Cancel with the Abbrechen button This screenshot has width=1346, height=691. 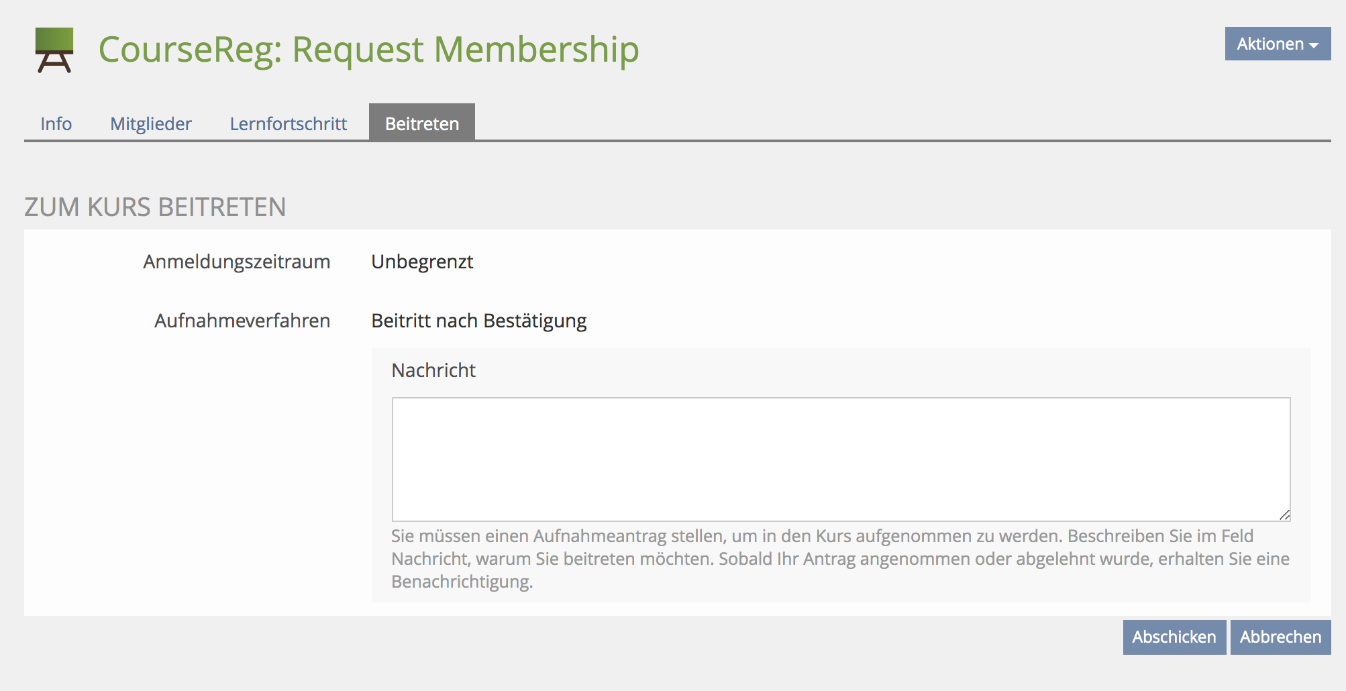[x=1280, y=637]
